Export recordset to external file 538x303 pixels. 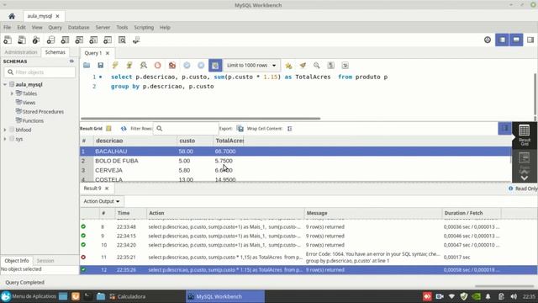tap(240, 129)
